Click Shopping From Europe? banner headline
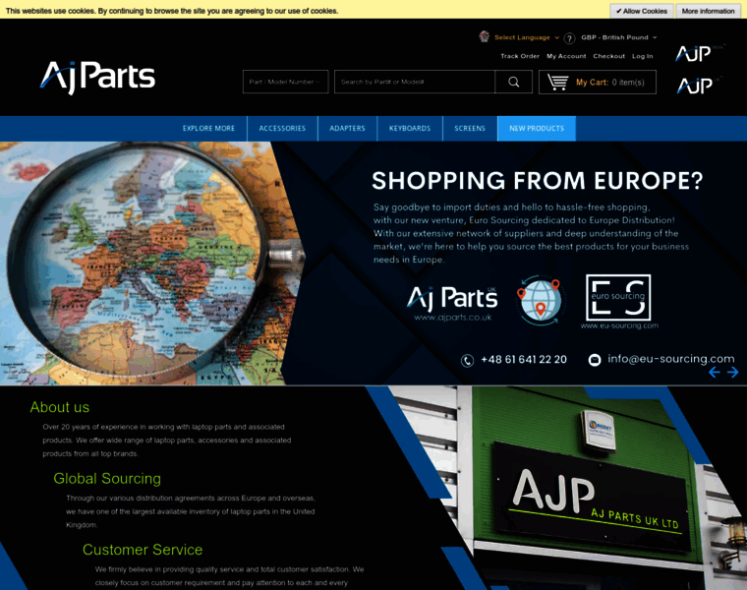 [538, 181]
